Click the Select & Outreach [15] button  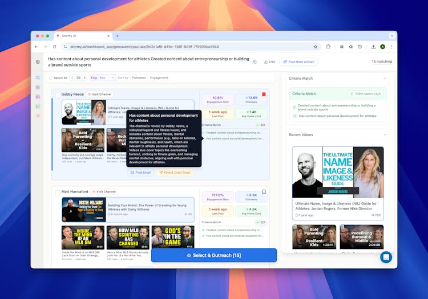point(213,255)
